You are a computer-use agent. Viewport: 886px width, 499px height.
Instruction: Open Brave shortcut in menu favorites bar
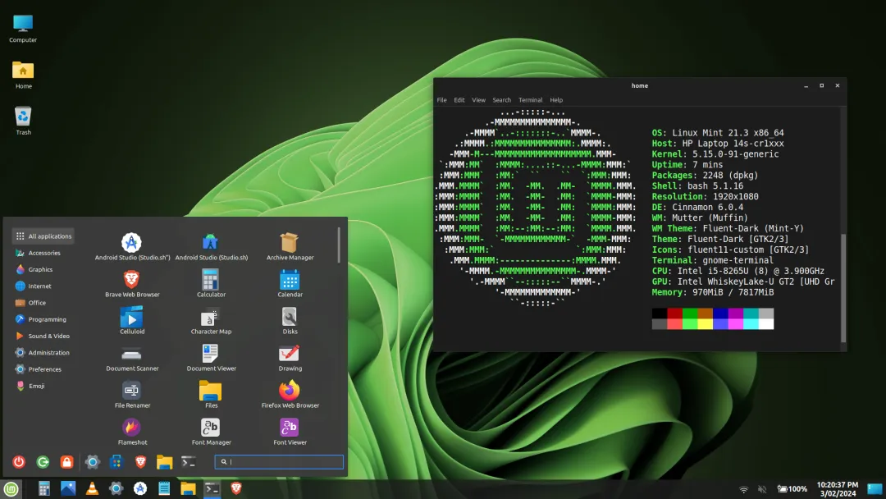click(x=140, y=462)
